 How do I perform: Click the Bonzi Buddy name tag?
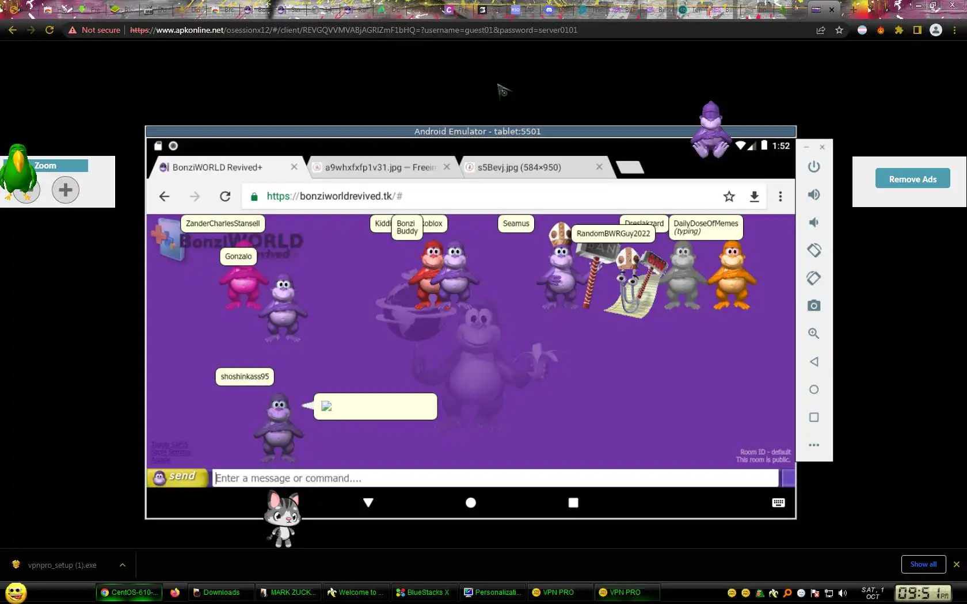[x=407, y=227]
